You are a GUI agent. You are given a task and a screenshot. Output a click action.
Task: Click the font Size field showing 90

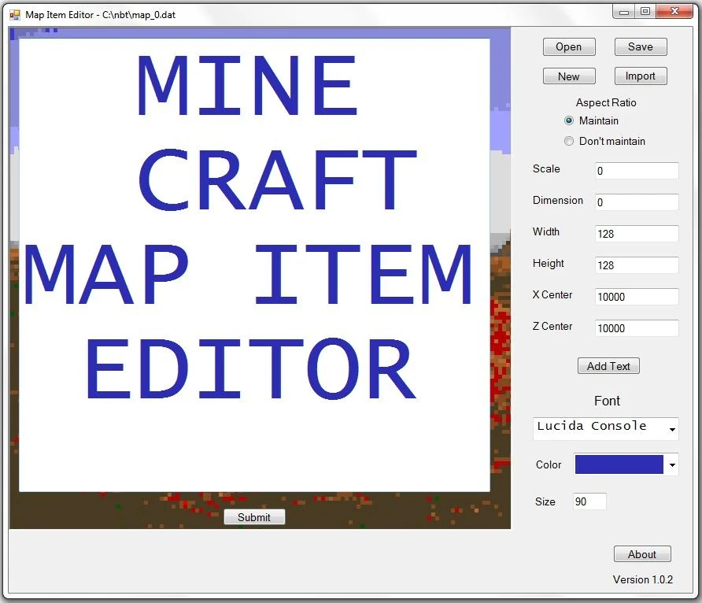[589, 501]
